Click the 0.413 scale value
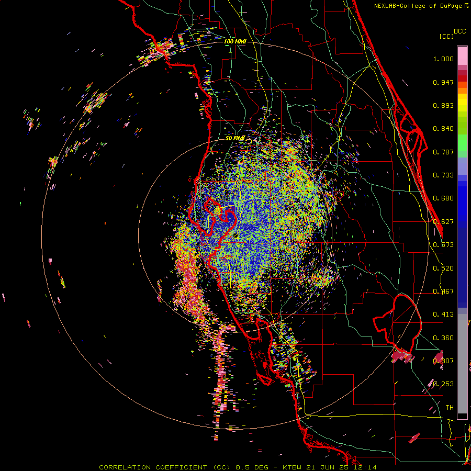471x471 pixels. 443,315
